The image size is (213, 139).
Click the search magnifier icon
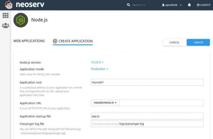[x=128, y=5]
